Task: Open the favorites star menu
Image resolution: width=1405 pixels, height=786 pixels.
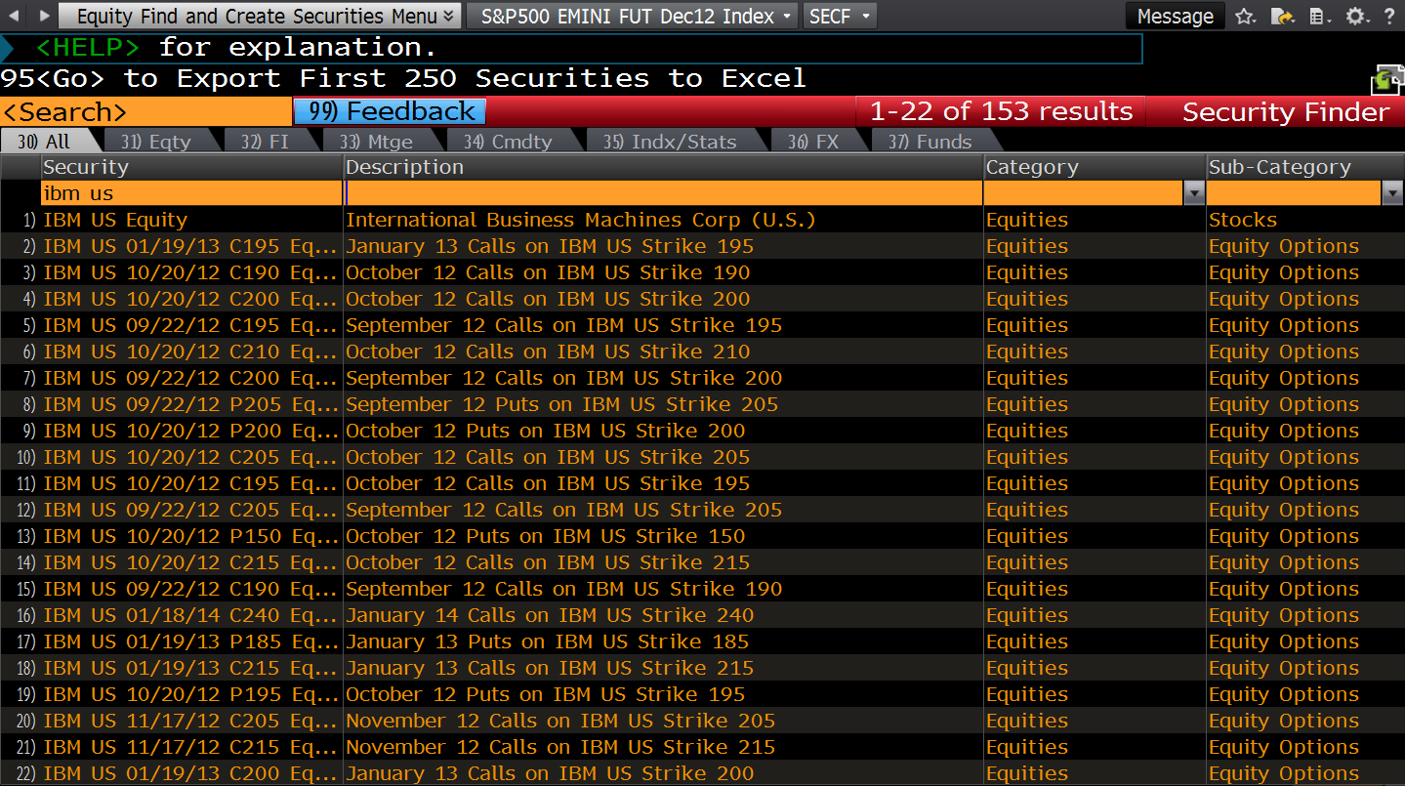Action: click(1245, 17)
